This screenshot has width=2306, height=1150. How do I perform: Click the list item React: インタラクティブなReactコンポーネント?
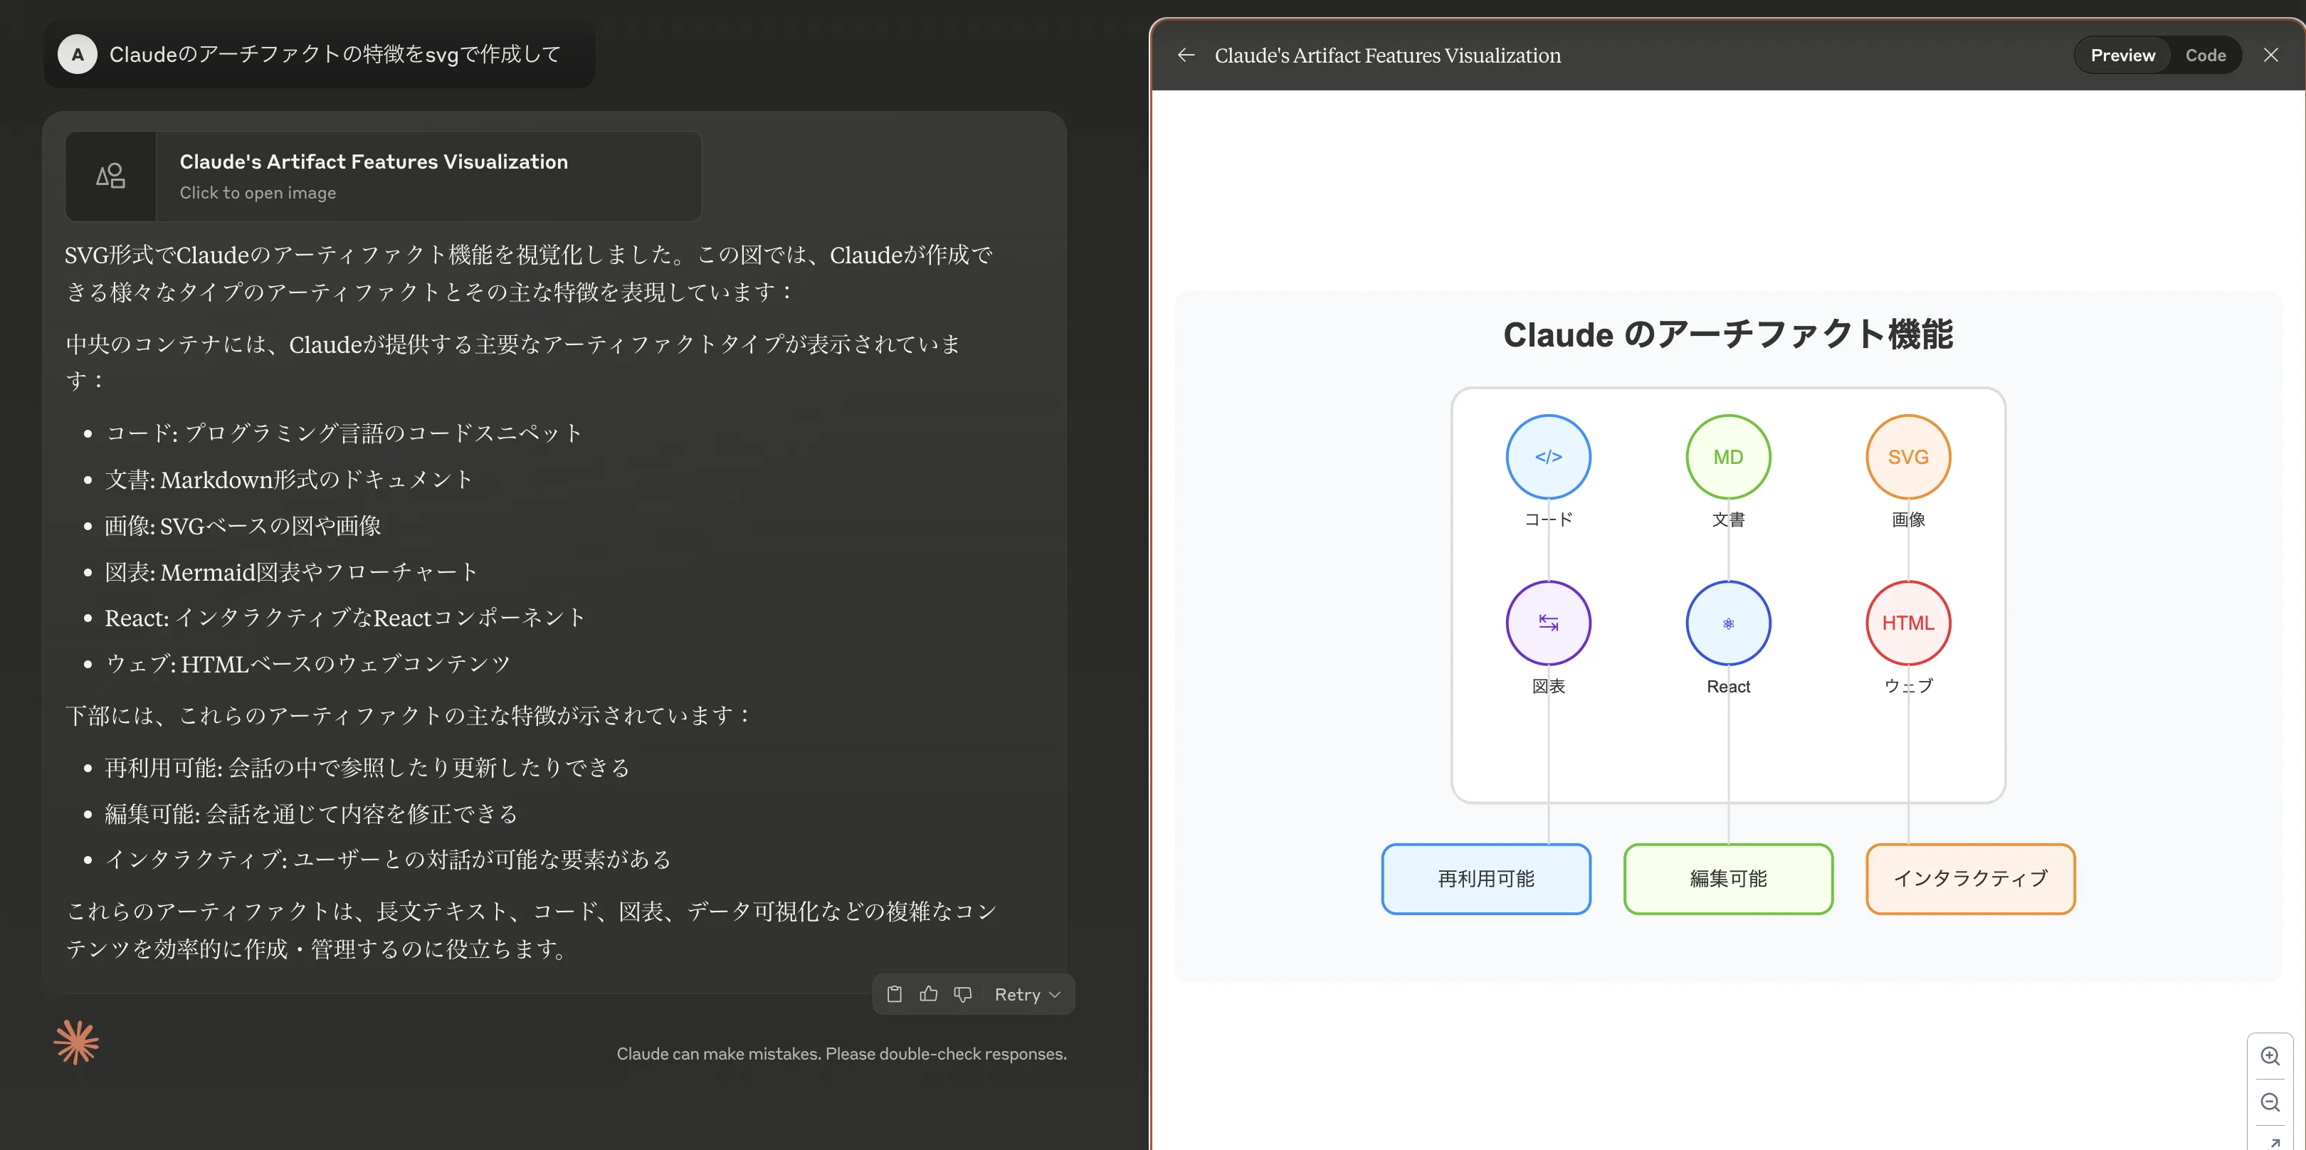tap(344, 618)
